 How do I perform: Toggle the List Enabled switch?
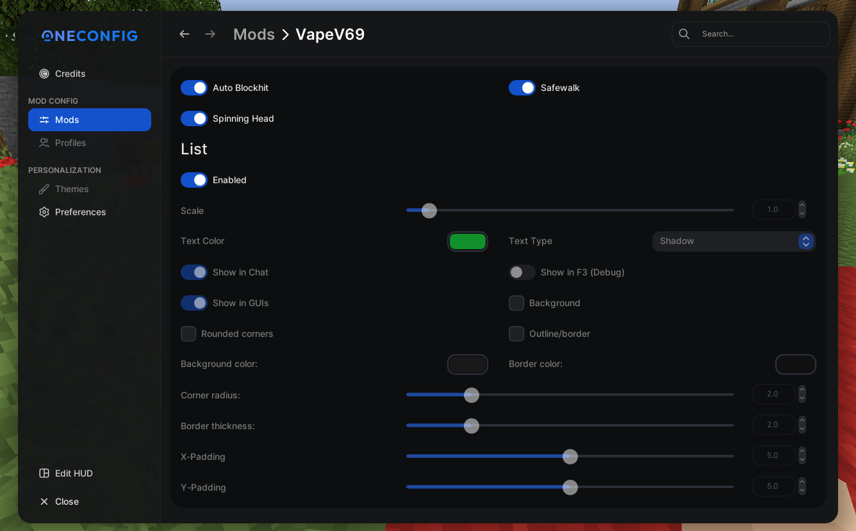tap(194, 180)
